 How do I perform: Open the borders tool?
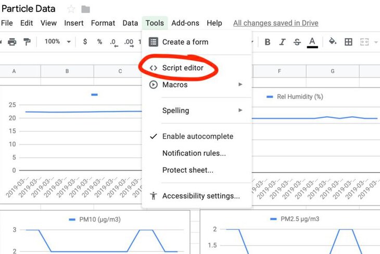pos(349,42)
